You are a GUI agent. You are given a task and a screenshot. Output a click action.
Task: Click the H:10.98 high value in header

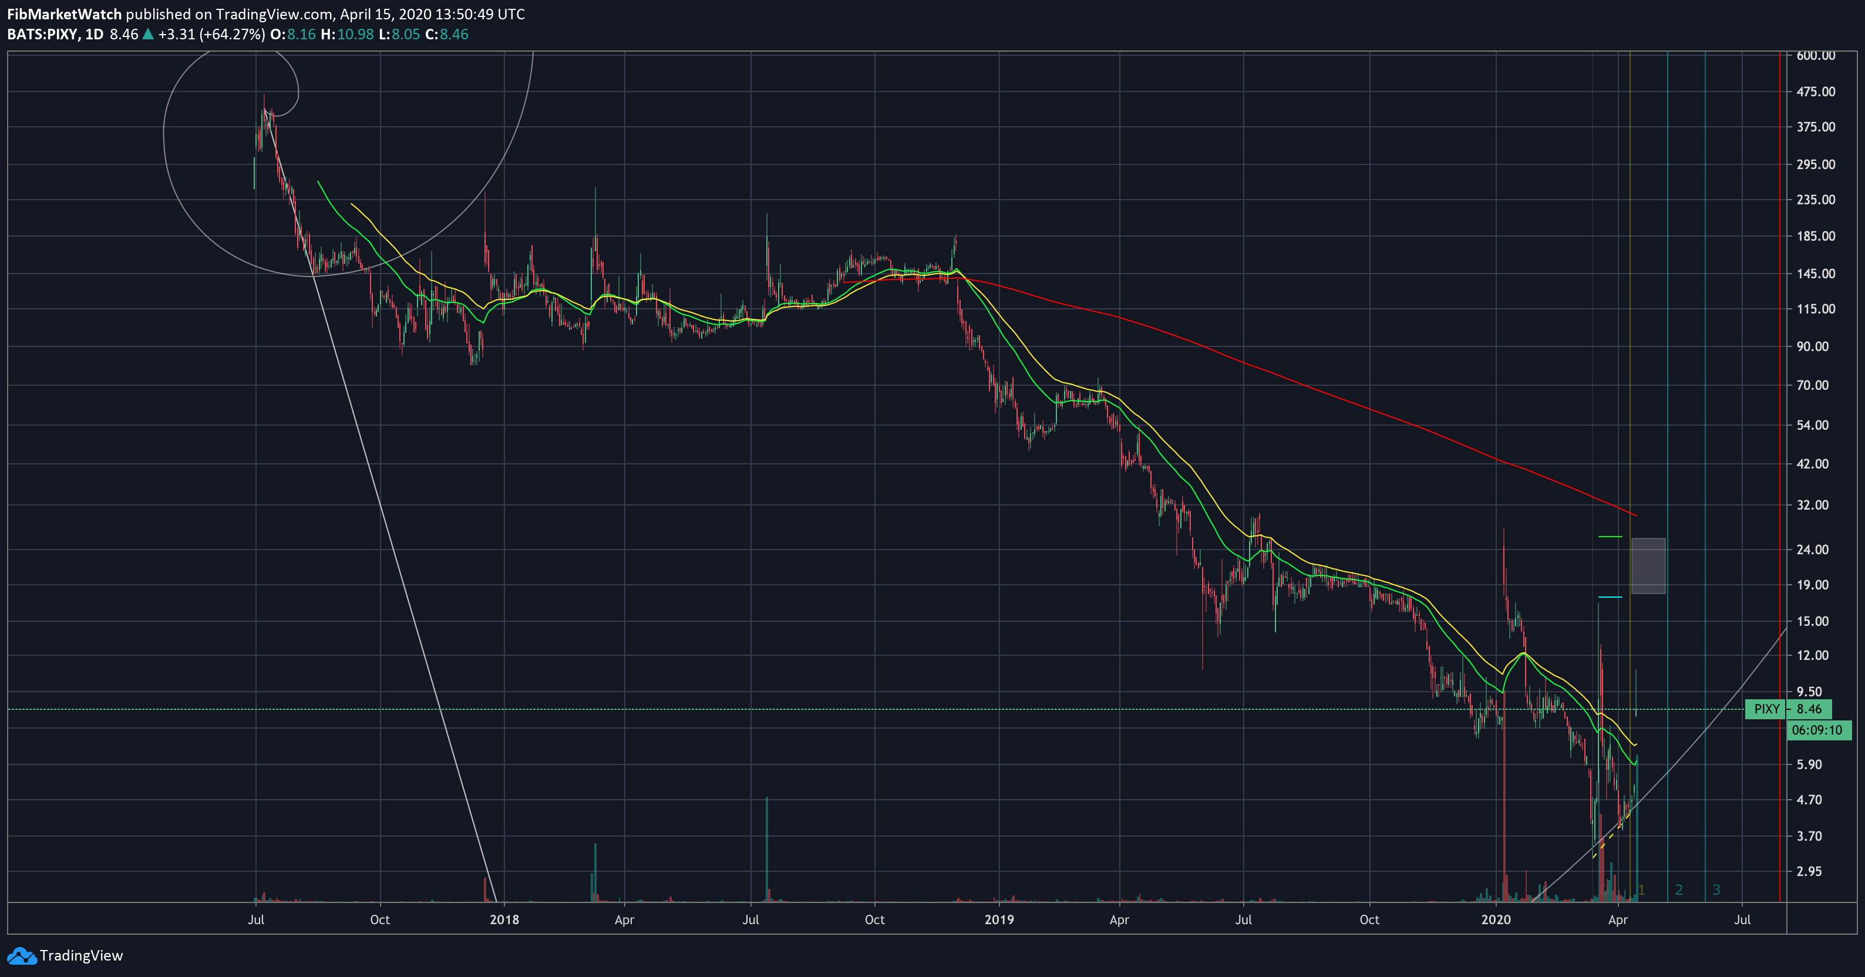tap(348, 34)
